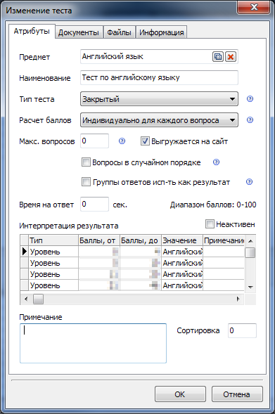The image size is (275, 414).
Task: Toggle the Выгружается на сайт checkbox
Action: tap(145, 141)
